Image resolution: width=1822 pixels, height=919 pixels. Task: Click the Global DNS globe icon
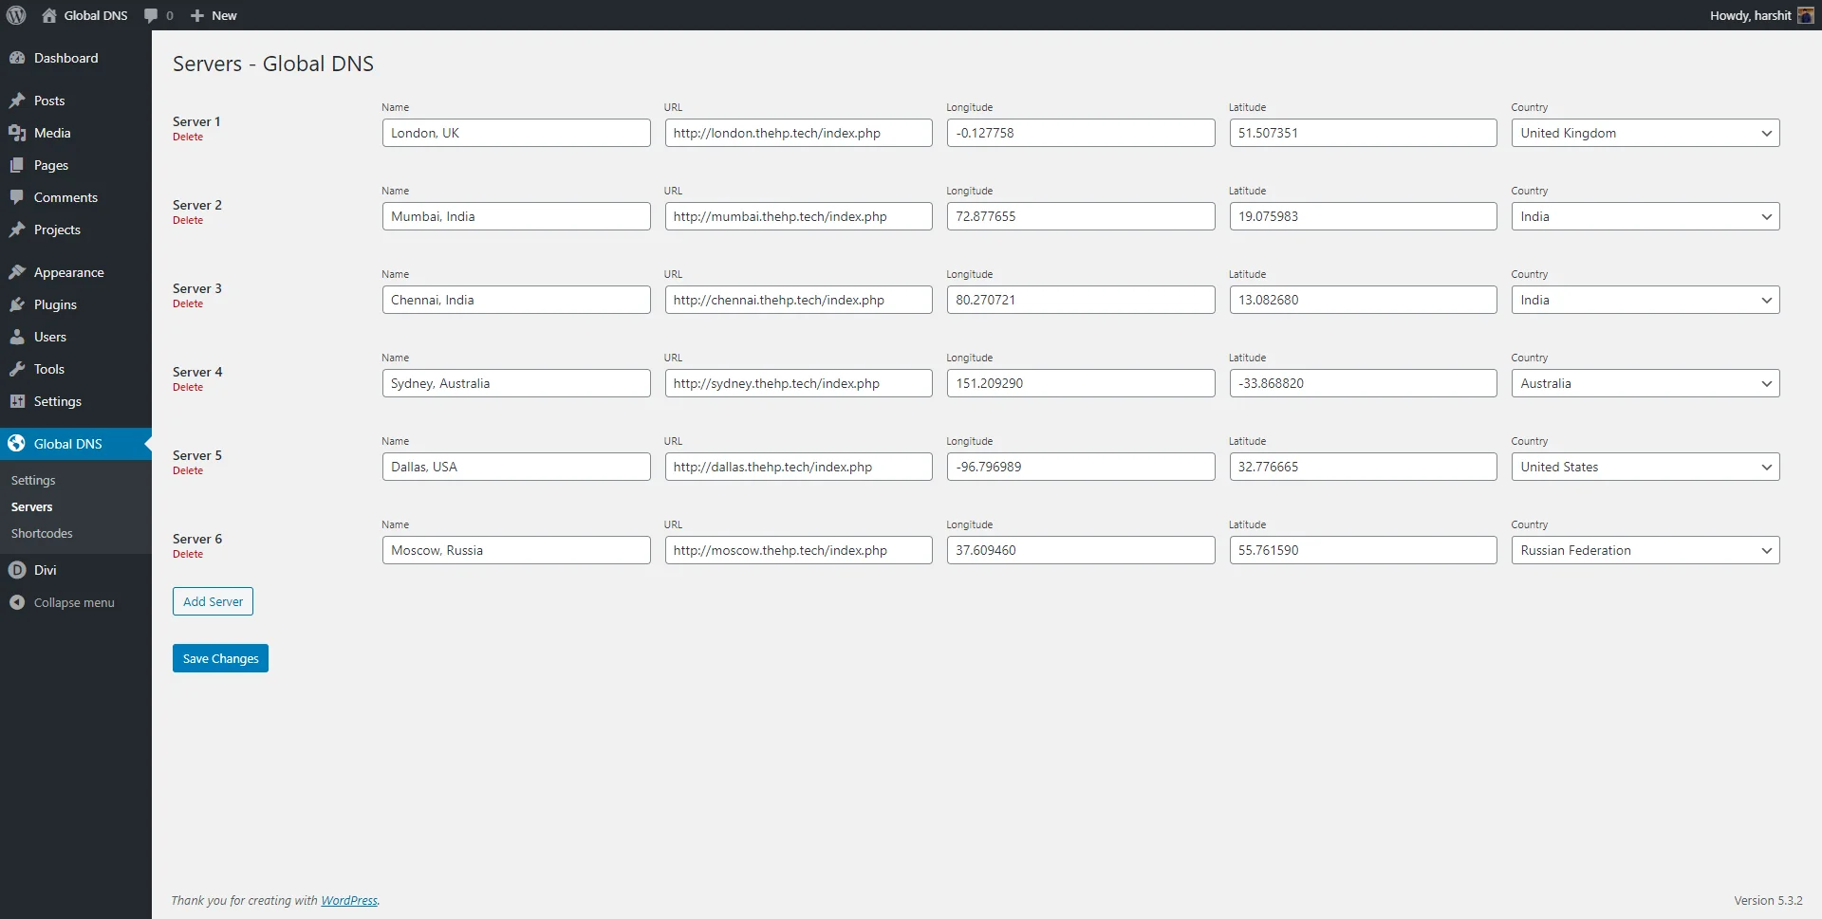16,443
